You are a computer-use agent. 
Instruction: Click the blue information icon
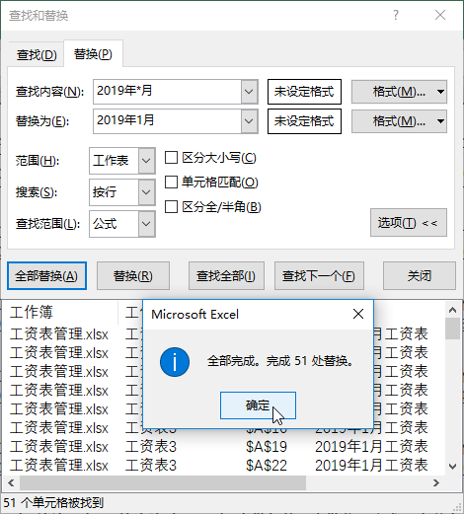point(175,362)
